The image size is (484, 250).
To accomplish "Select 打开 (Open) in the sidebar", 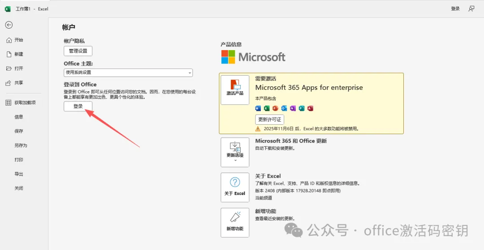I will (x=19, y=68).
